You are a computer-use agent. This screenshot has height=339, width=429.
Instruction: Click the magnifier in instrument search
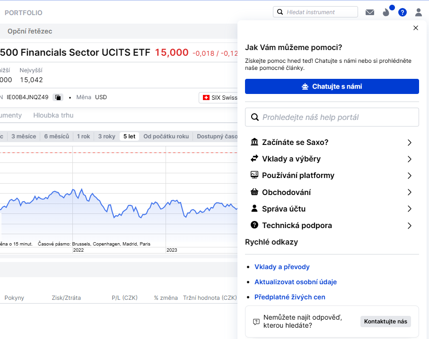click(280, 12)
